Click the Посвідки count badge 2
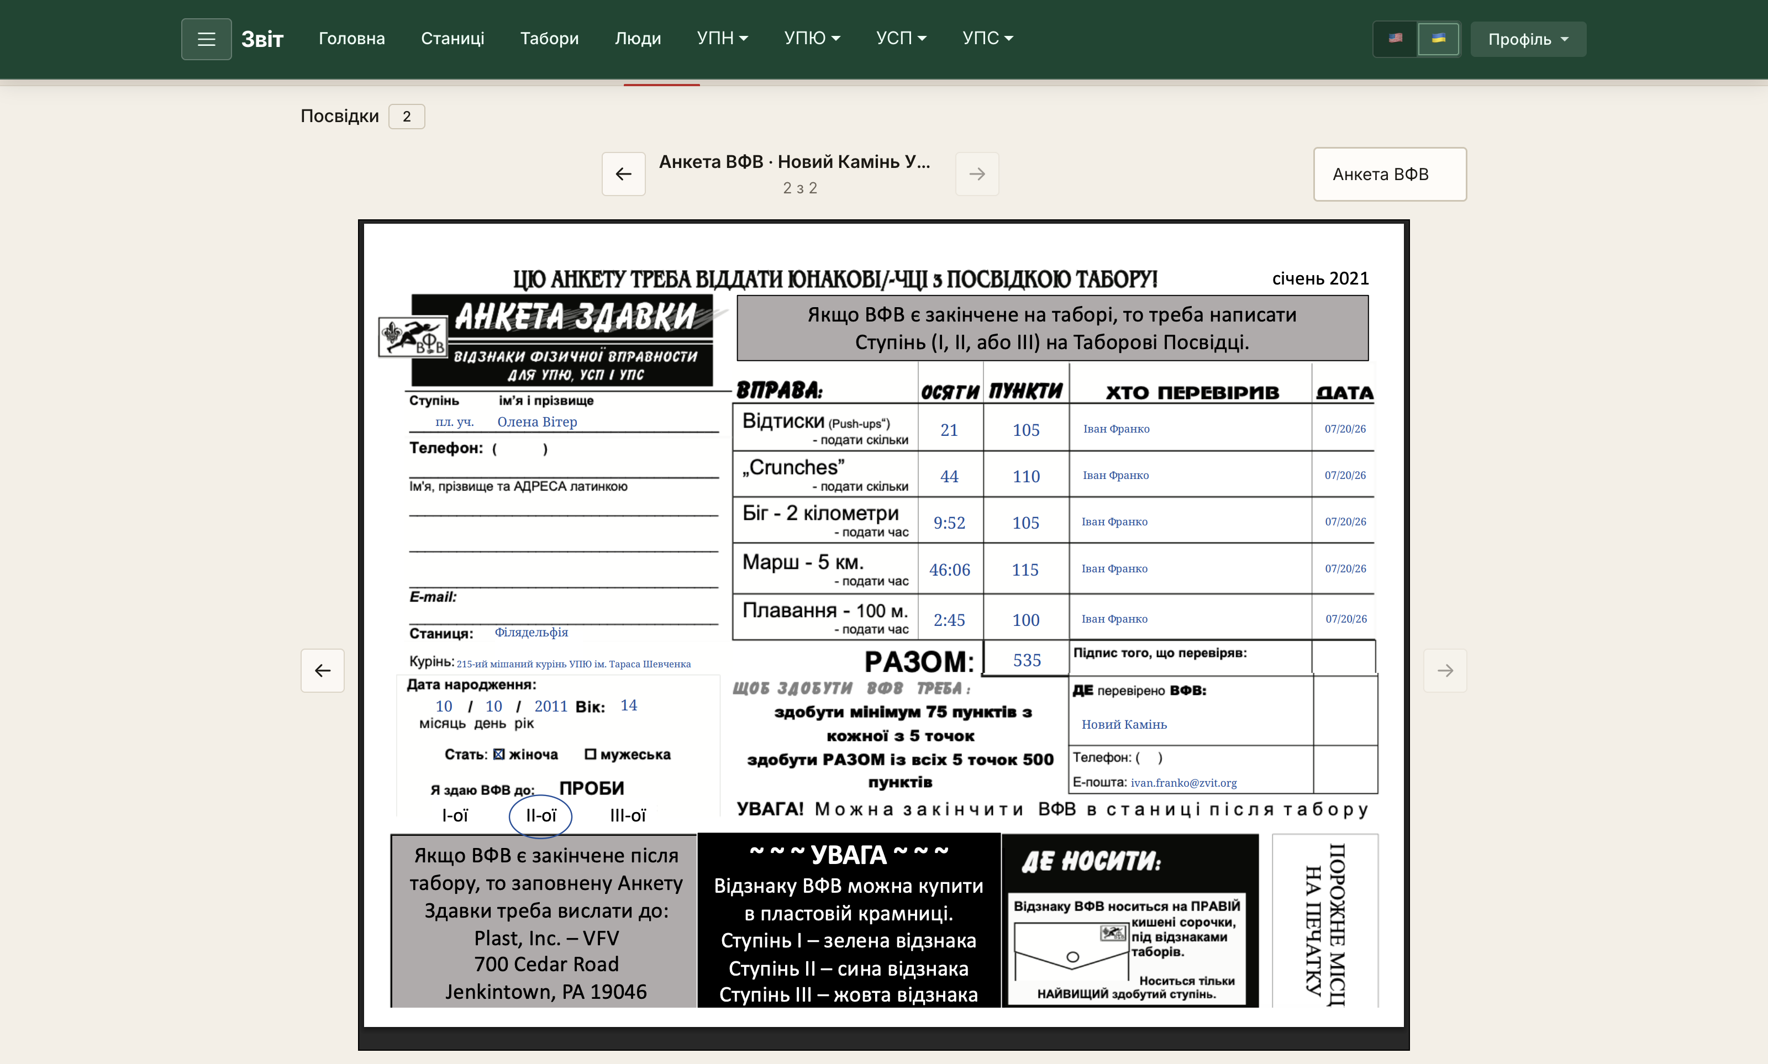Screen dimensions: 1768x1064 click(x=407, y=116)
